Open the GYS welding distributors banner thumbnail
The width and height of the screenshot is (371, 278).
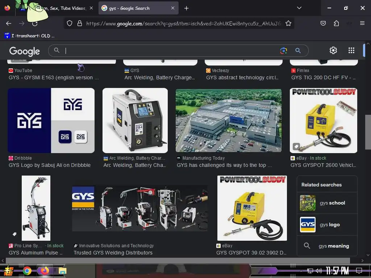pos(140,208)
